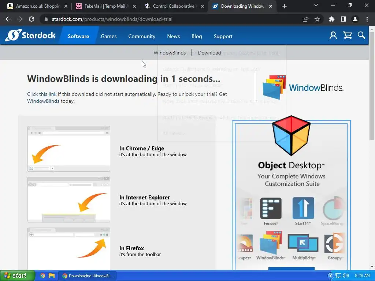Open the Support menu

(x=223, y=36)
